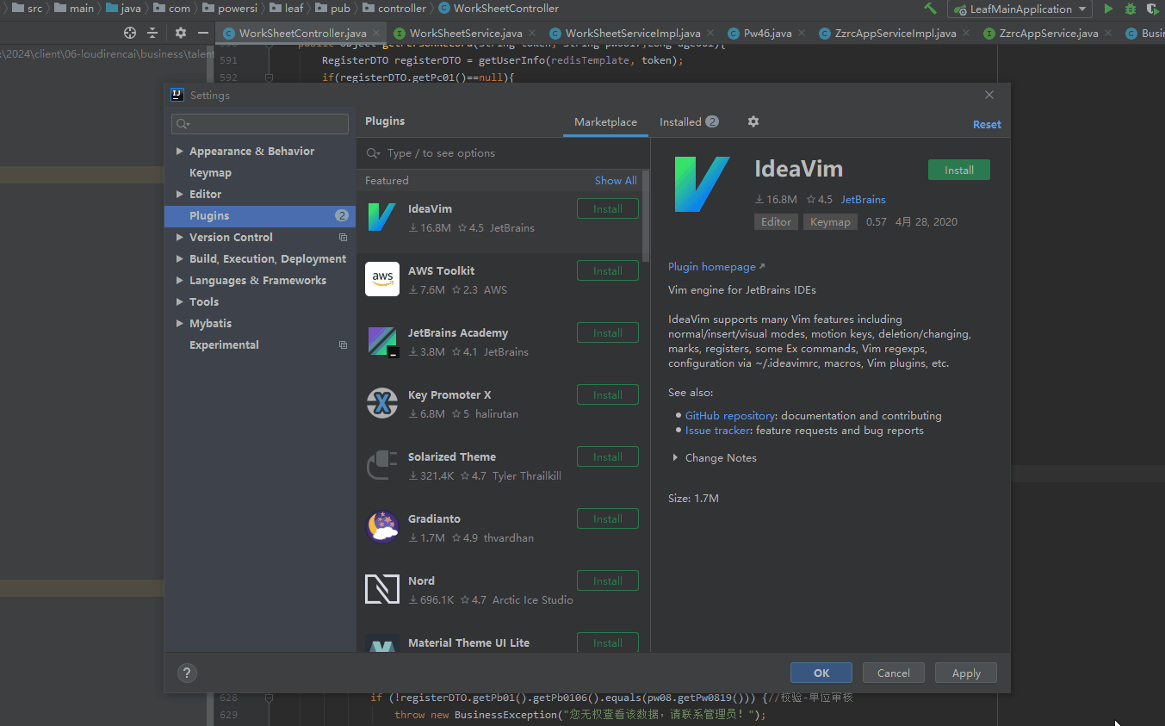Expand the Editor settings node
This screenshot has height=726, width=1165.
point(179,195)
